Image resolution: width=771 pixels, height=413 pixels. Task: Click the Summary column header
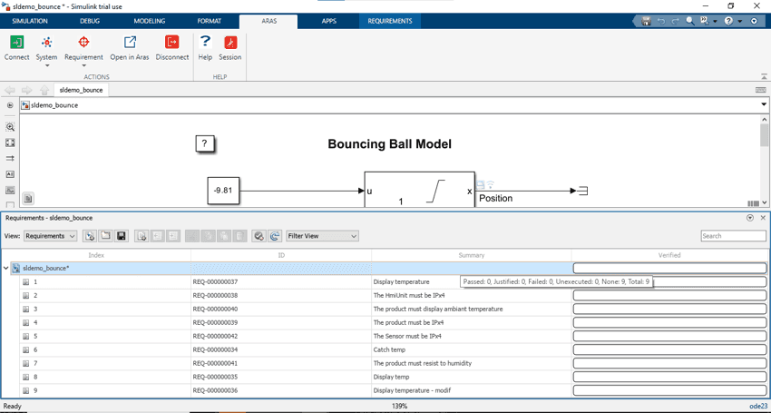(x=472, y=255)
